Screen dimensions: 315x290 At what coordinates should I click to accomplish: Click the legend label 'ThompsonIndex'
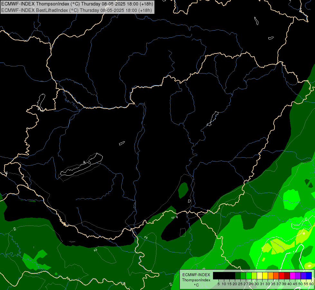click(x=196, y=280)
